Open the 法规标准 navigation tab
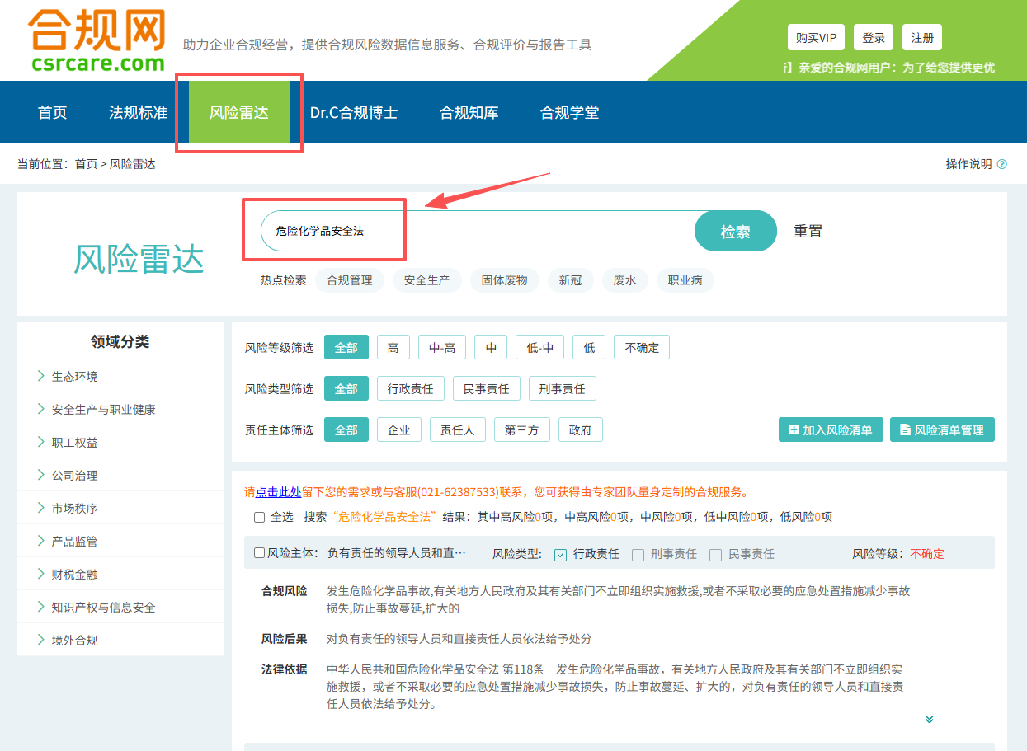The width and height of the screenshot is (1027, 751). 138,112
